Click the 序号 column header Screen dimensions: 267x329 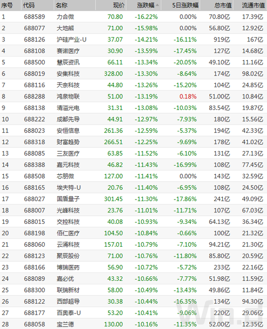[x=7, y=5]
